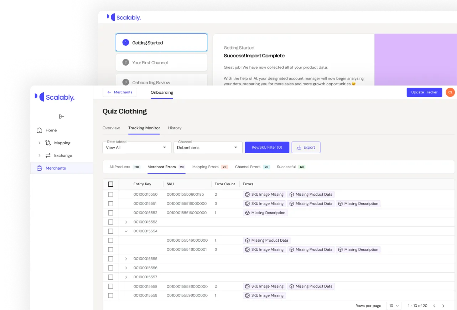Open the Rows per page selector
457x310 pixels.
point(393,306)
